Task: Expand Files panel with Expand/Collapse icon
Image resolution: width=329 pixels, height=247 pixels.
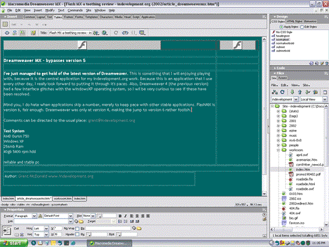Action: (325, 92)
